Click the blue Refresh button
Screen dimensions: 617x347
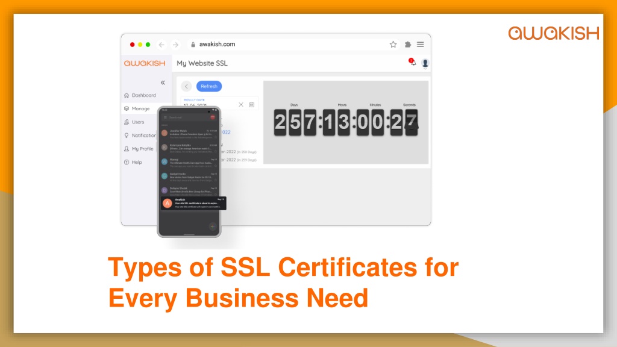(x=209, y=86)
